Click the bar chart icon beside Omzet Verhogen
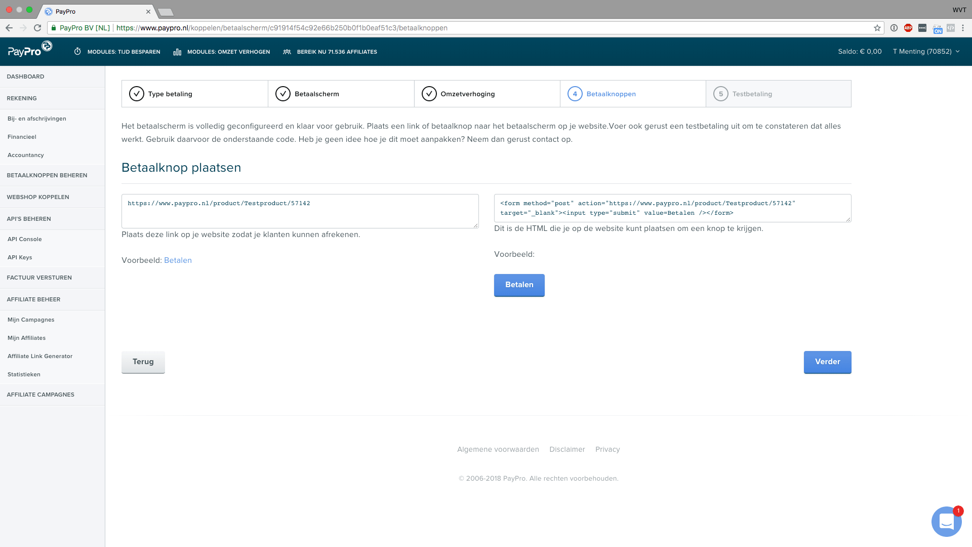The width and height of the screenshot is (972, 547). point(177,52)
